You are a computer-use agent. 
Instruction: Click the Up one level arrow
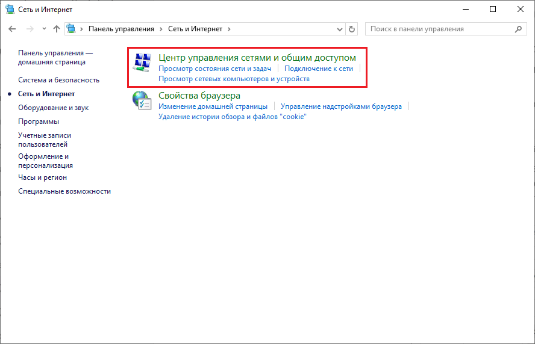[x=57, y=29]
